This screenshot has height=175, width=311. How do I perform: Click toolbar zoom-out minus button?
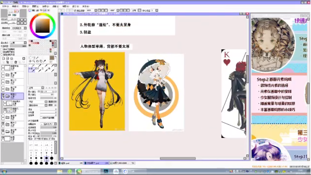[x=99, y=10]
